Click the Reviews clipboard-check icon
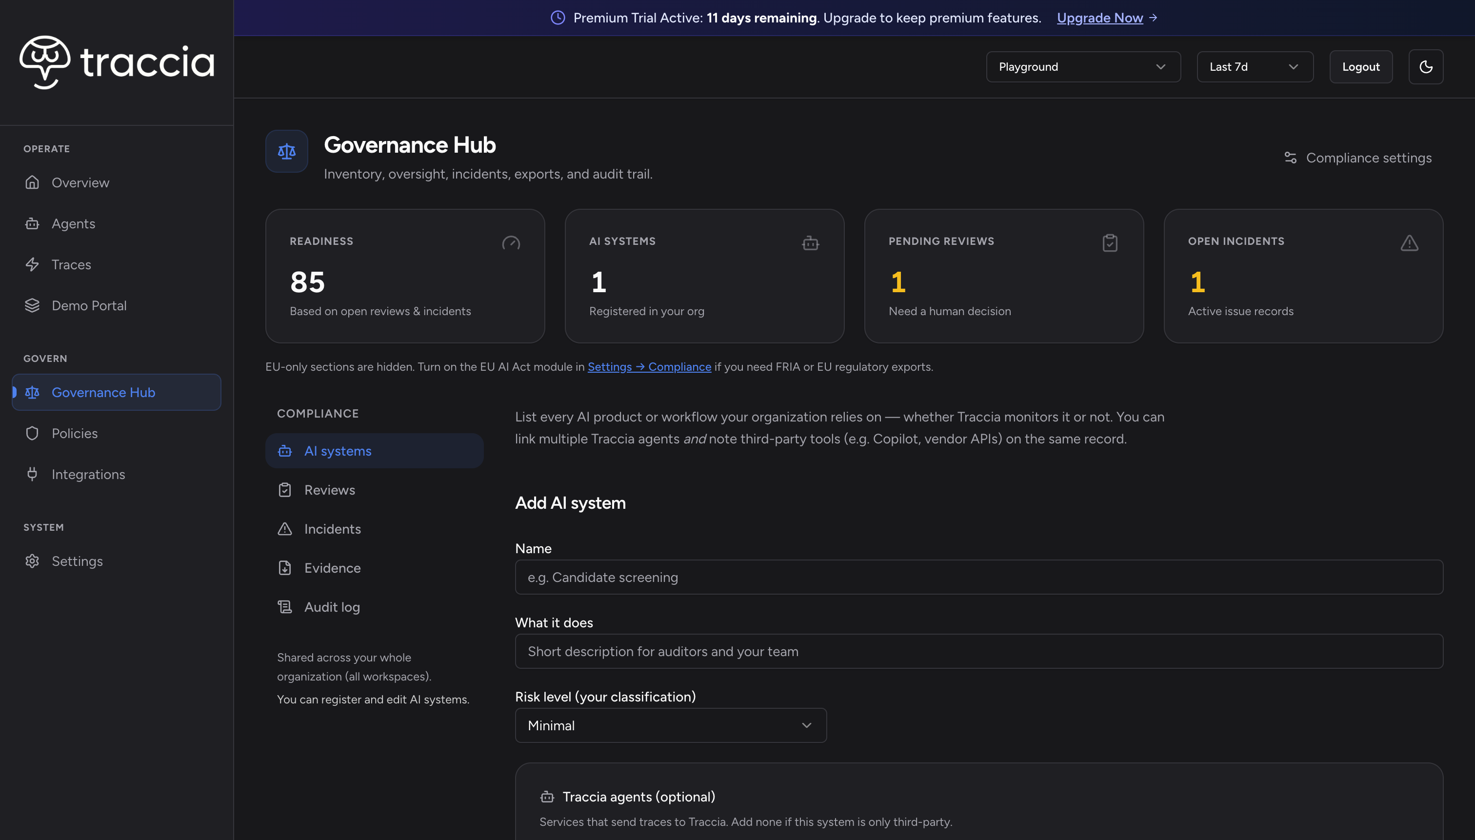Viewport: 1475px width, 840px height. point(285,490)
